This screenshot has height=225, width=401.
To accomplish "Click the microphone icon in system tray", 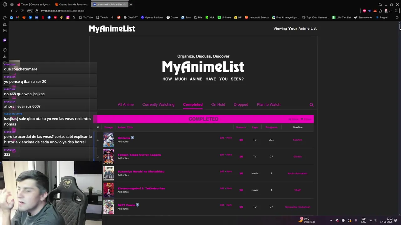I will [356, 220].
